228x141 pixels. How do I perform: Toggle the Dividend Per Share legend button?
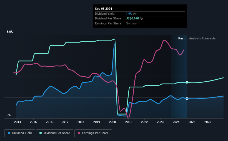tap(55, 133)
